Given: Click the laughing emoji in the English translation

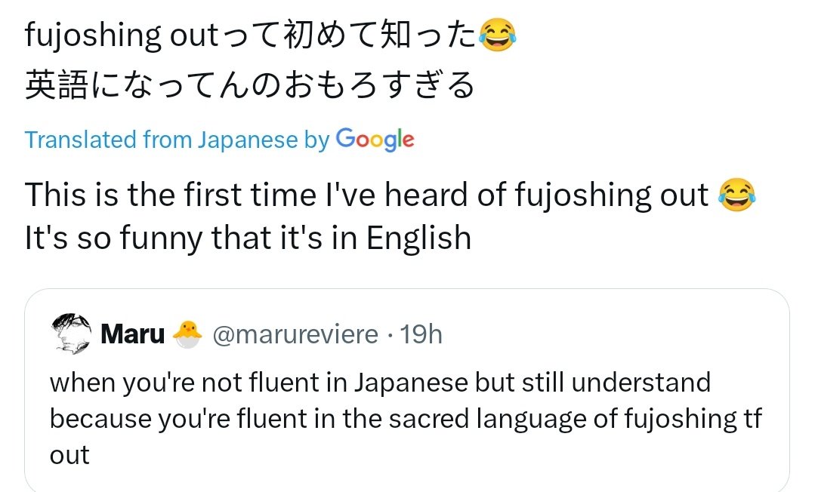Looking at the screenshot, I should (x=736, y=195).
